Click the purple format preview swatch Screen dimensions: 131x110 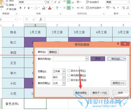(x=98, y=59)
